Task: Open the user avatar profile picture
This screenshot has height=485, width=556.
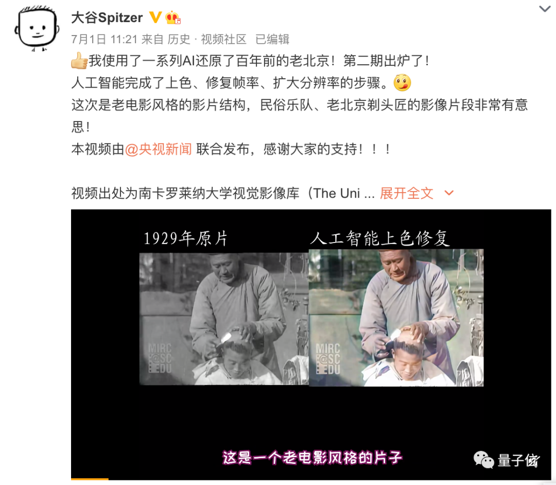Action: point(37,29)
